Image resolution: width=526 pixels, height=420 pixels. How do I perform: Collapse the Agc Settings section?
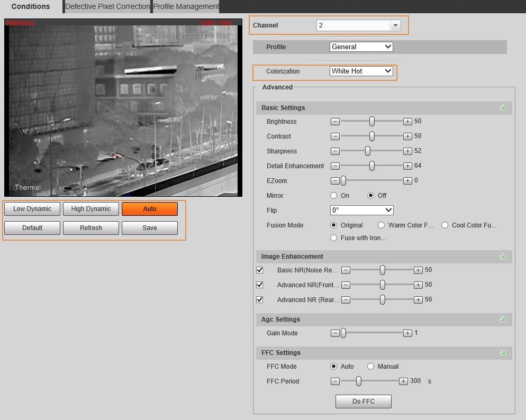(x=503, y=319)
